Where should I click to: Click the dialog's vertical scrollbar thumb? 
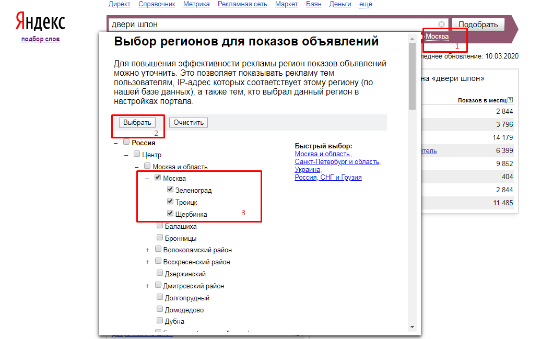412,76
